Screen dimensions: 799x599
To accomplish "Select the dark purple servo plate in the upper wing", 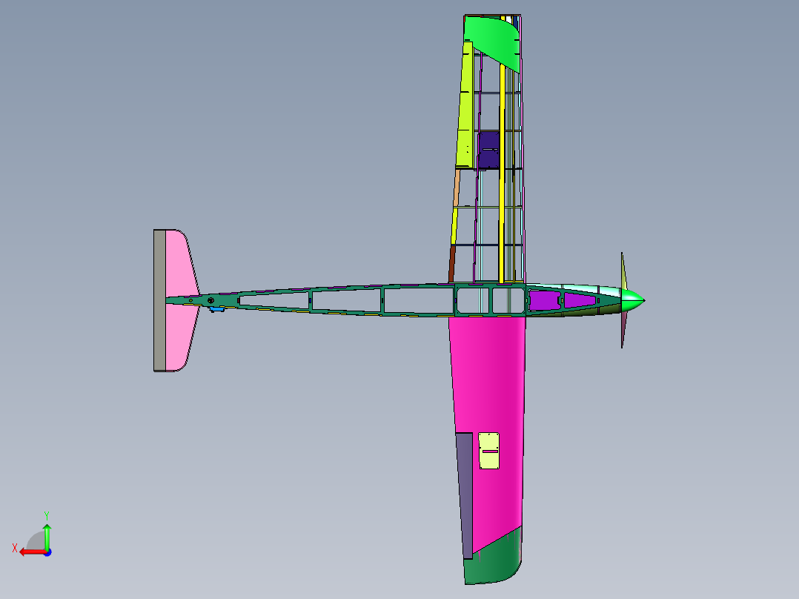I will coord(488,150).
